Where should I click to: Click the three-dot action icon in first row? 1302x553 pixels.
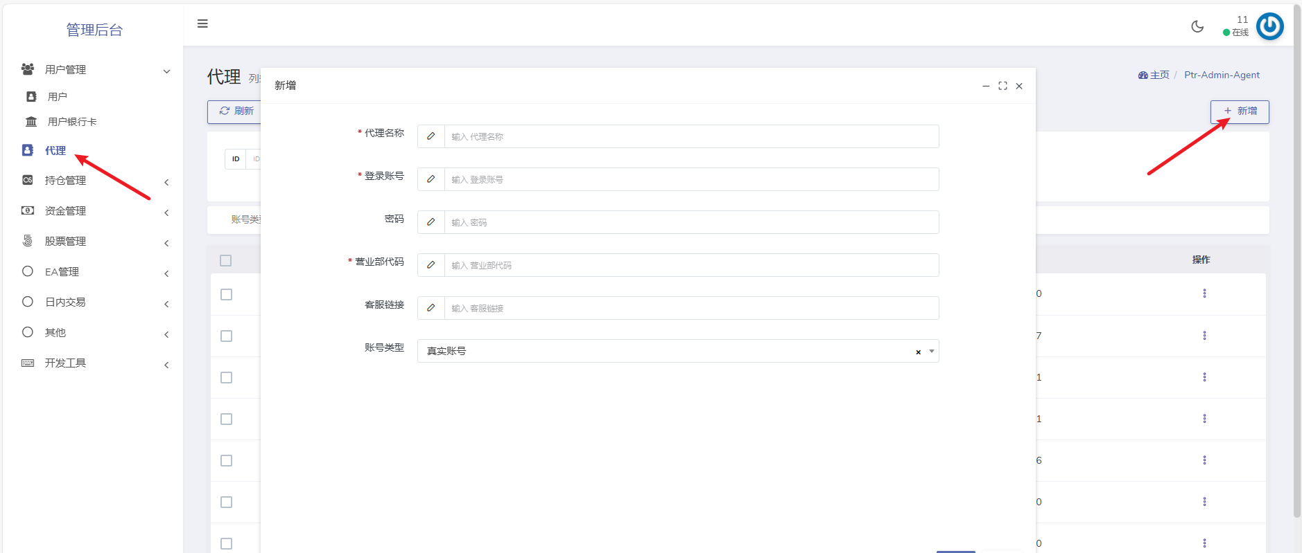point(1204,293)
